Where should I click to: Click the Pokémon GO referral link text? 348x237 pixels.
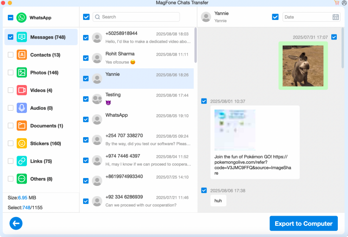(253, 165)
